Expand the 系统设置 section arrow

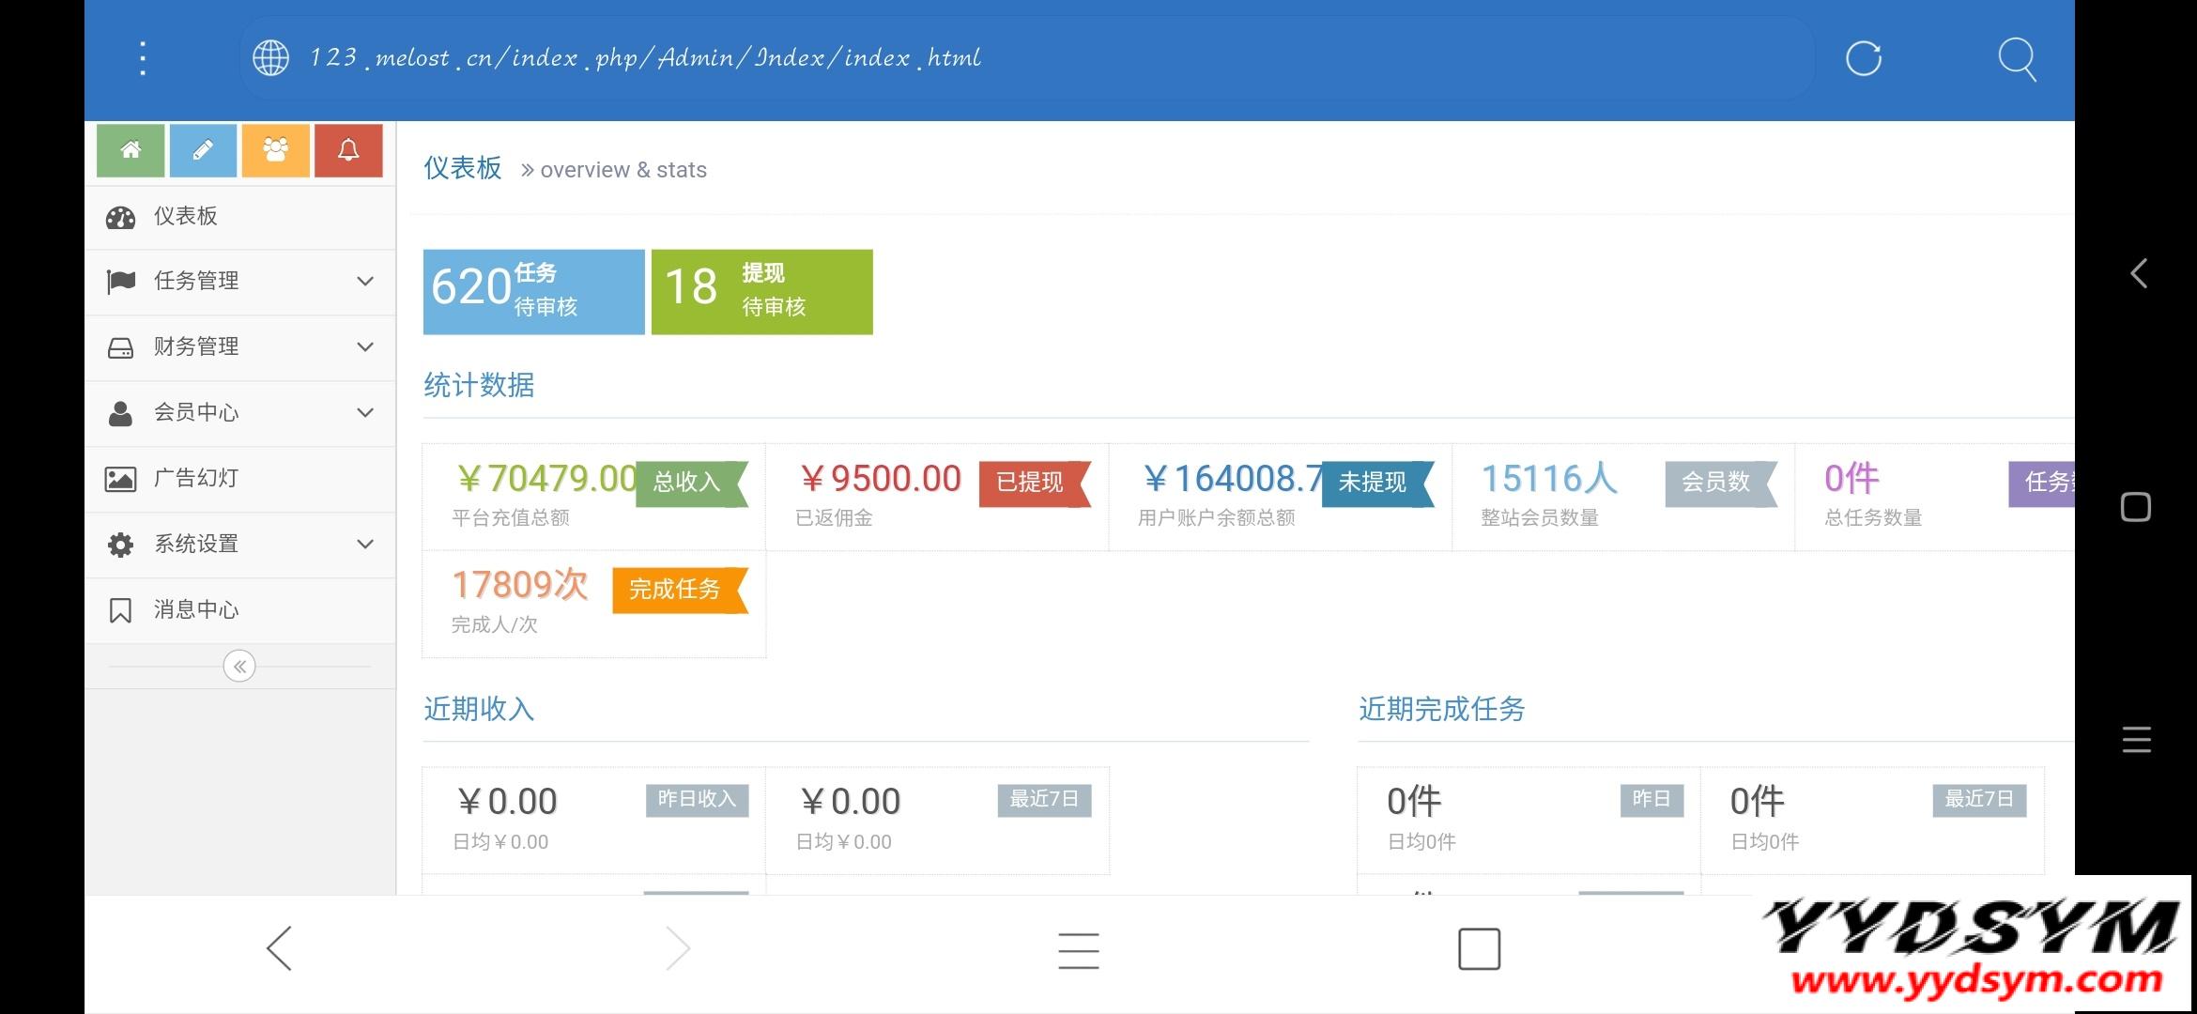[365, 544]
